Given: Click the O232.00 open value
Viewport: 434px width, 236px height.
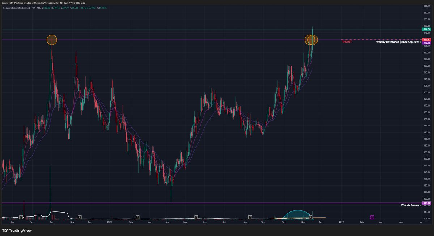Looking at the screenshot, I should click(46, 8).
